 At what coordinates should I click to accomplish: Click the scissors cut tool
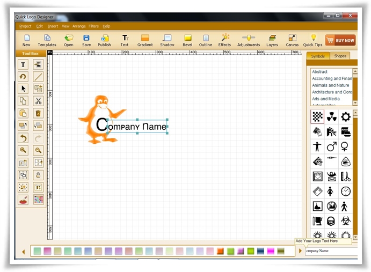38,101
